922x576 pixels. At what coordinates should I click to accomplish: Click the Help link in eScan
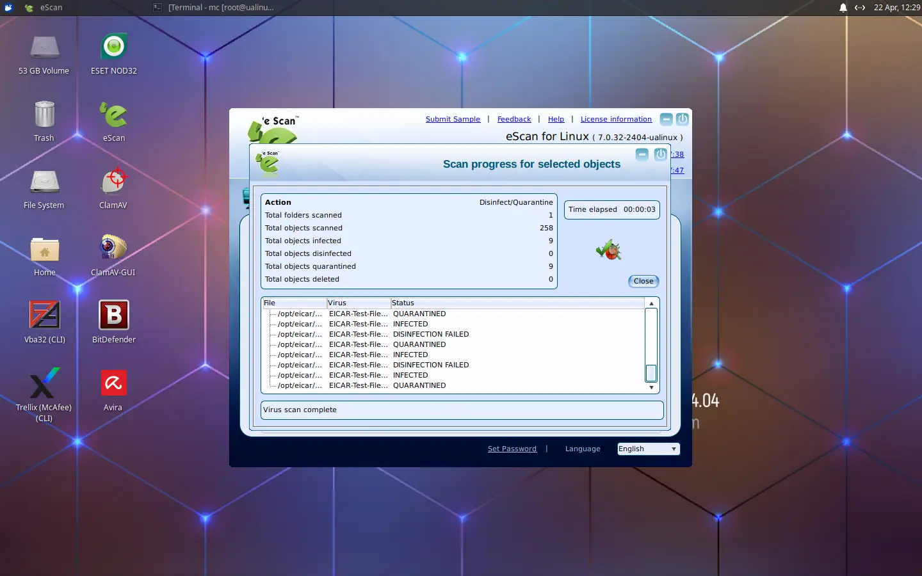[x=556, y=119]
